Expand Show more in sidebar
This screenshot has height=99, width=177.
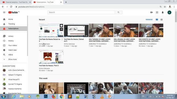(14, 59)
